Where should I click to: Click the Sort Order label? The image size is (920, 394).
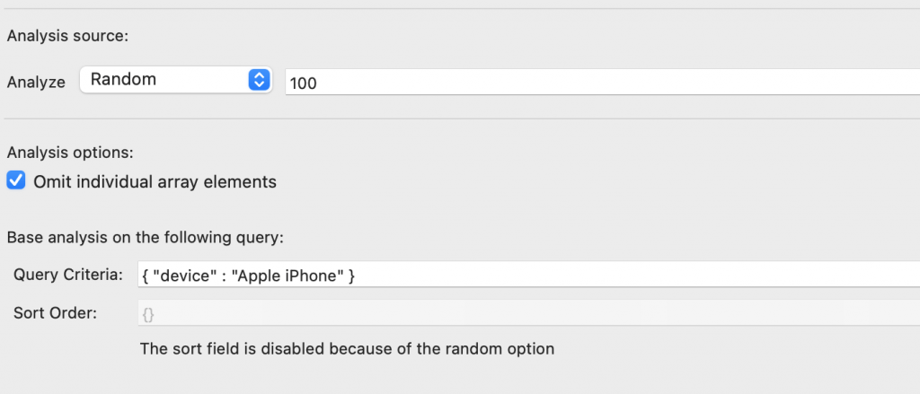pos(55,313)
